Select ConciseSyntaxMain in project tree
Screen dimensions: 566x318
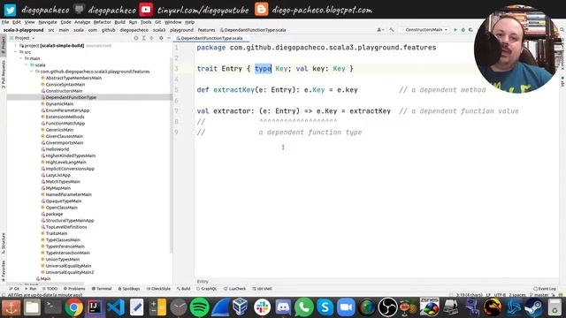click(65, 85)
